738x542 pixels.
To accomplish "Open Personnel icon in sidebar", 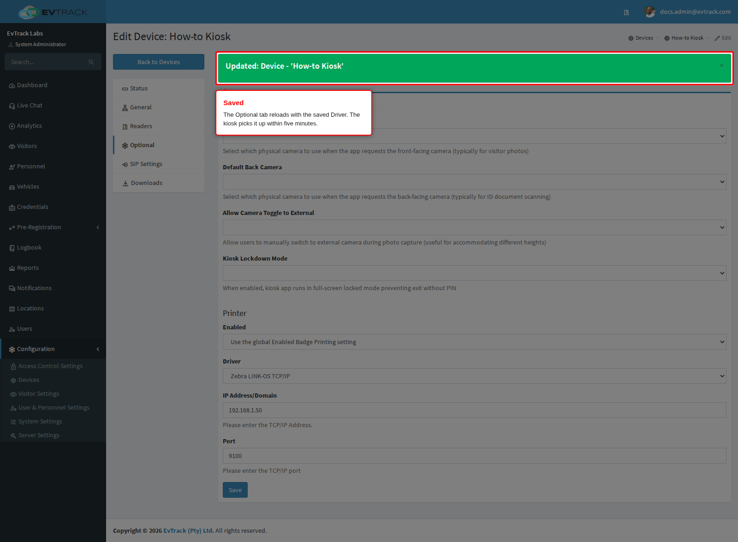I will click(12, 167).
